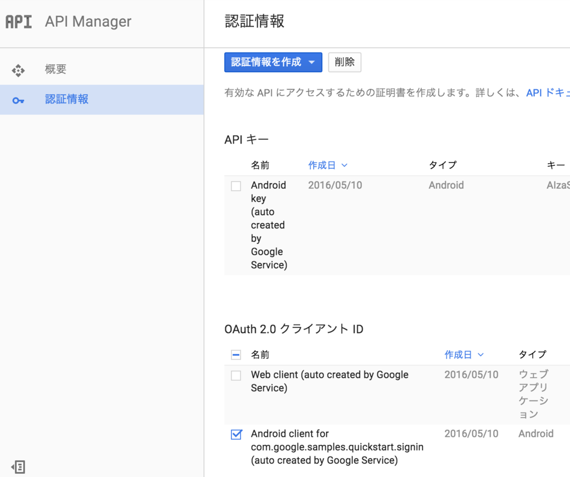Open Android client for quickstart.signin entry

pos(337,447)
